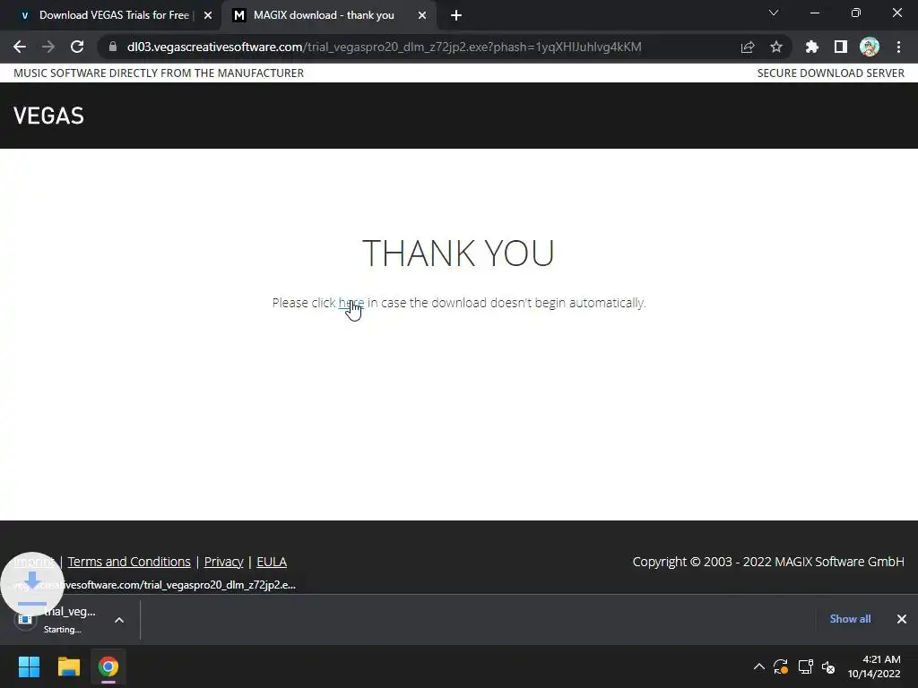Viewport: 918px width, 688px height.
Task: Expand the download item options chevron
Action: [119, 620]
